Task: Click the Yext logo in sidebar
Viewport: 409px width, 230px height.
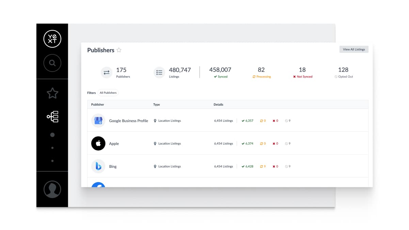Action: click(x=52, y=39)
